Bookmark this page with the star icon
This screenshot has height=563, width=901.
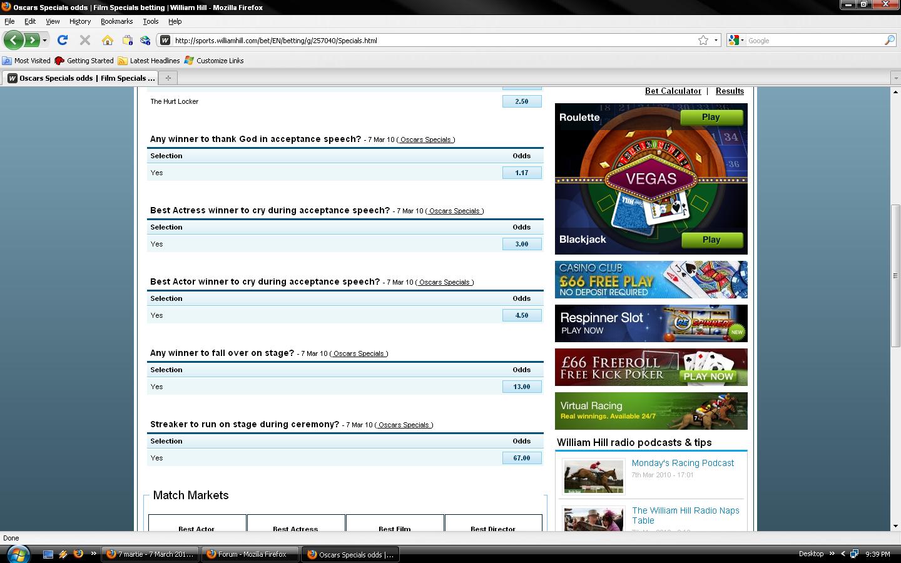(703, 40)
